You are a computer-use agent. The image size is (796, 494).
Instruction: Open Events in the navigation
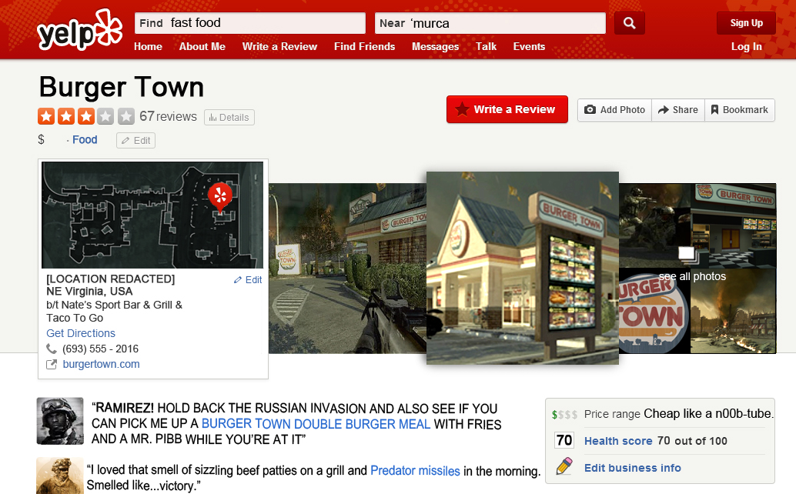[x=529, y=47]
